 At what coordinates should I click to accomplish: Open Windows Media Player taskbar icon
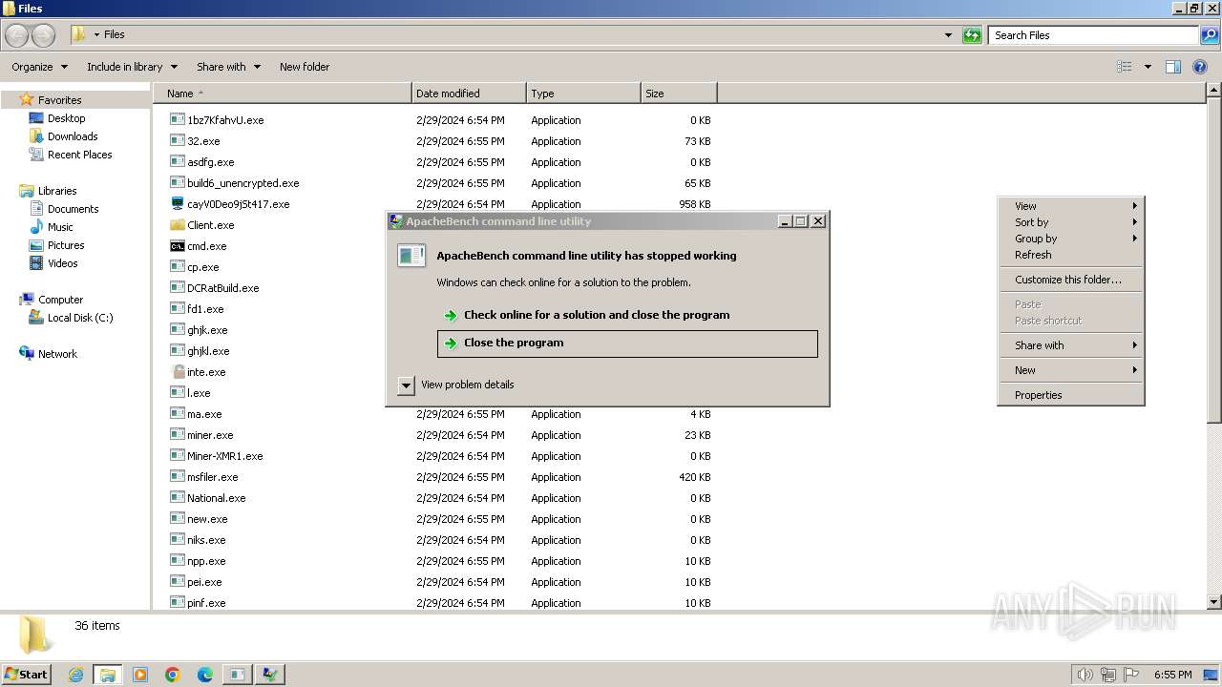coord(140,675)
